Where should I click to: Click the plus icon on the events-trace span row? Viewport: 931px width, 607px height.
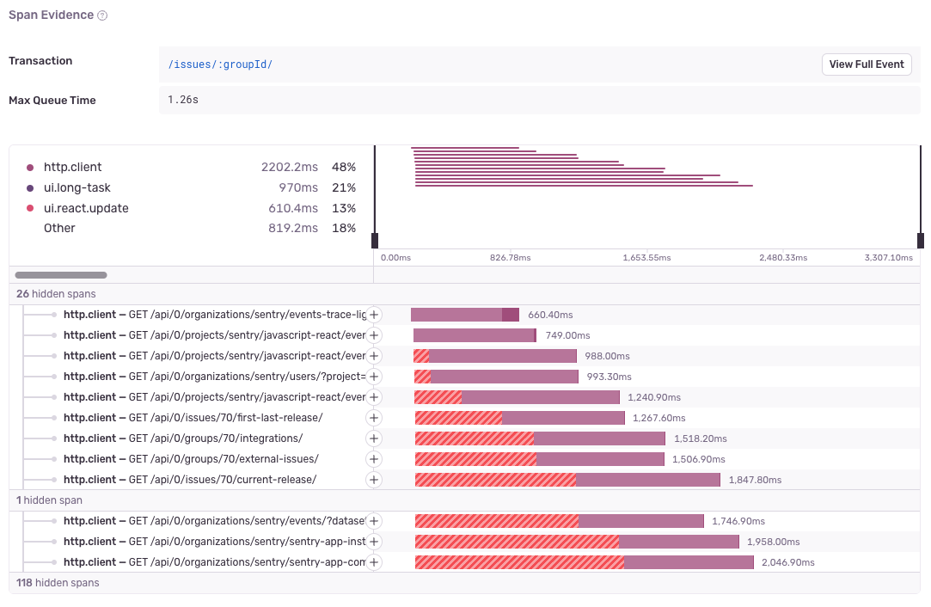tap(374, 315)
